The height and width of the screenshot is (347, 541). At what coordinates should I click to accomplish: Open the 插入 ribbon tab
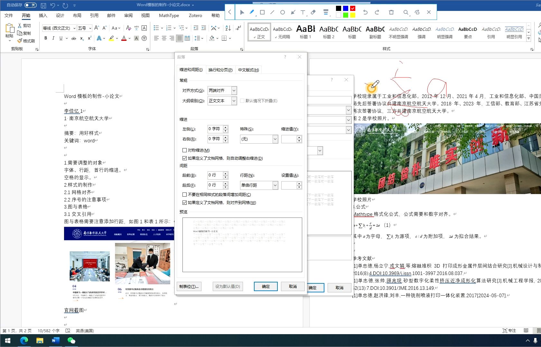[43, 15]
